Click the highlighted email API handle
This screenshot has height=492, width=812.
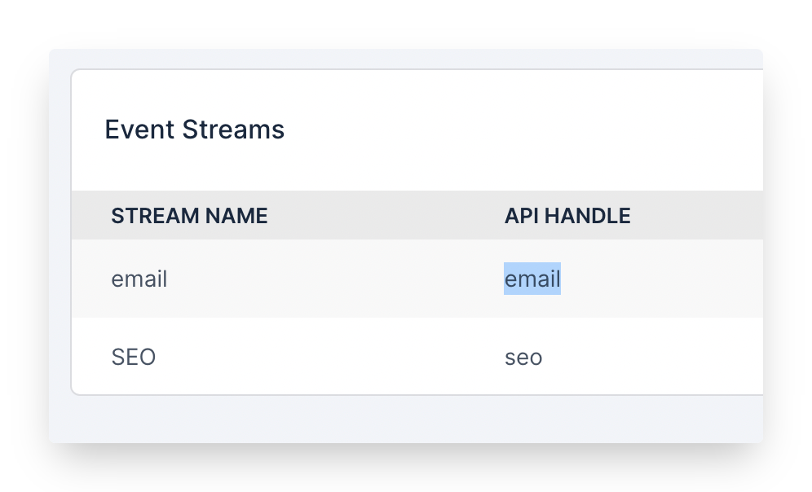click(x=532, y=279)
